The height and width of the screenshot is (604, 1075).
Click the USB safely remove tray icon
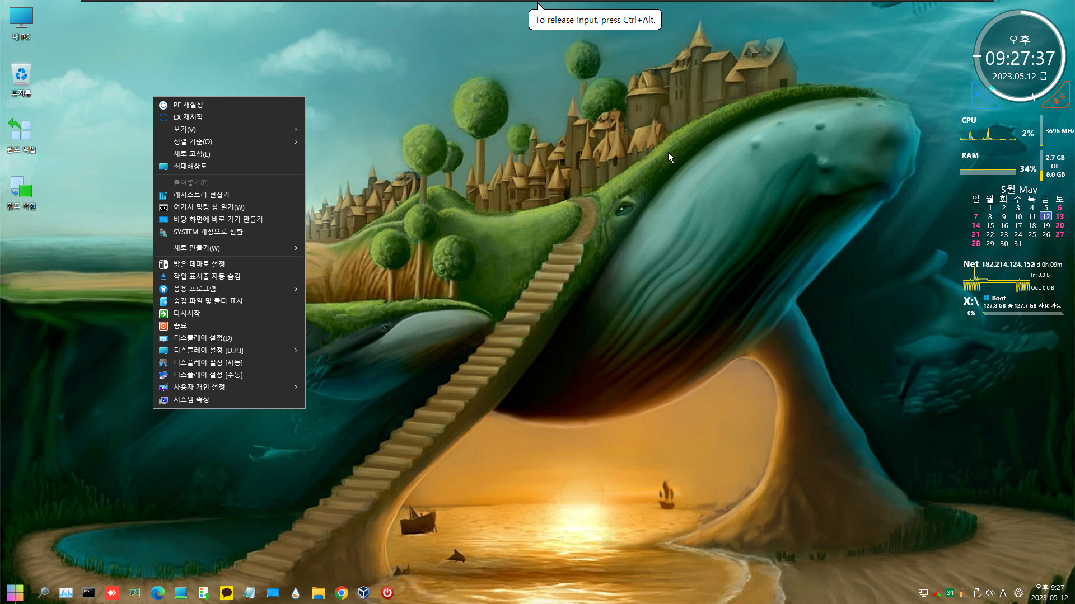976,593
